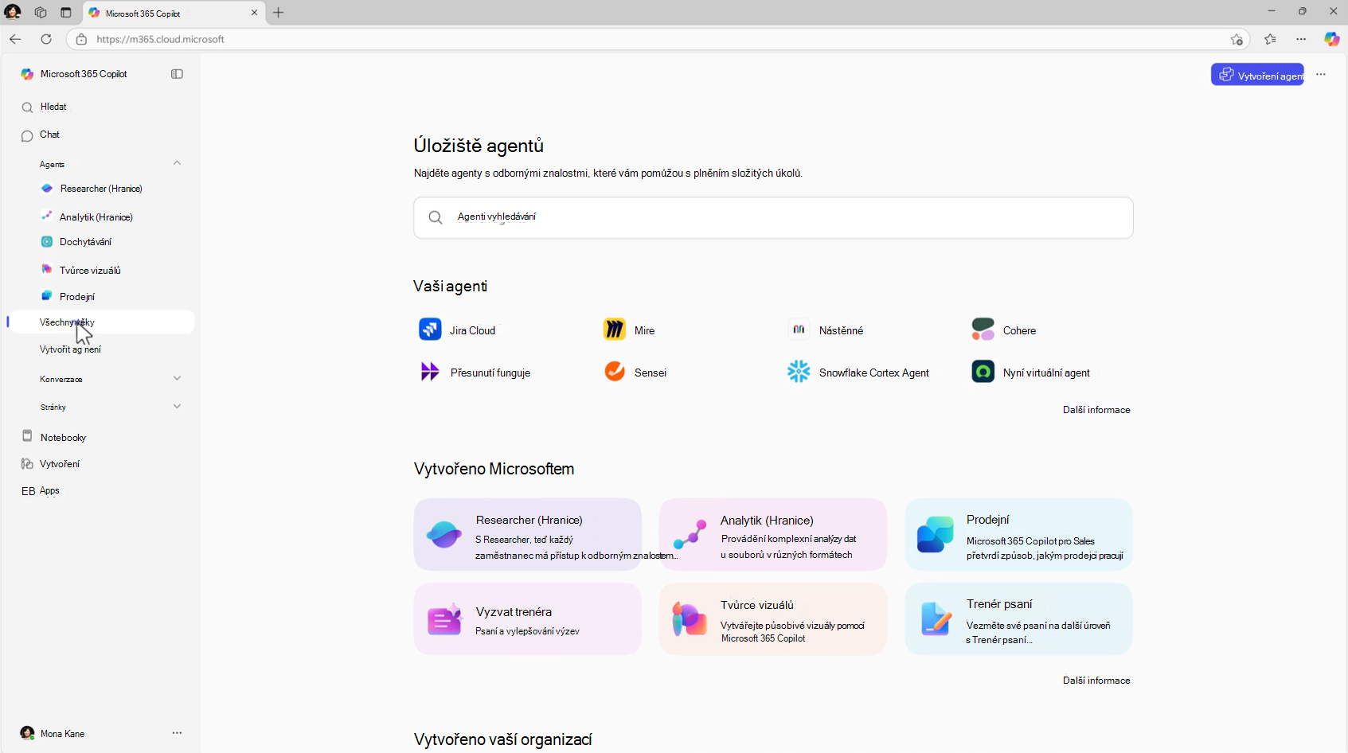Open a new browser tab
Image resolution: width=1348 pixels, height=753 pixels.
pyautogui.click(x=278, y=13)
